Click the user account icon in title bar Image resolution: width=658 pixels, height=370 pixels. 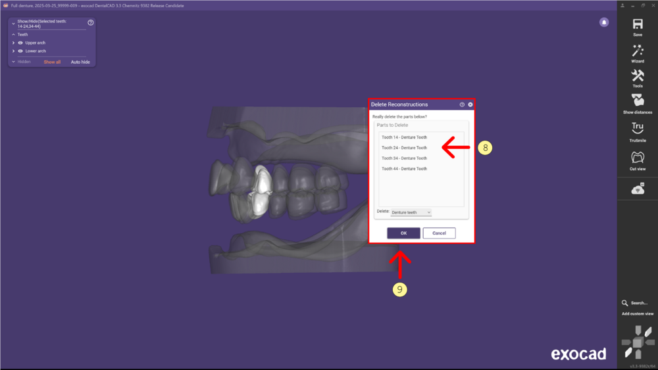click(622, 5)
